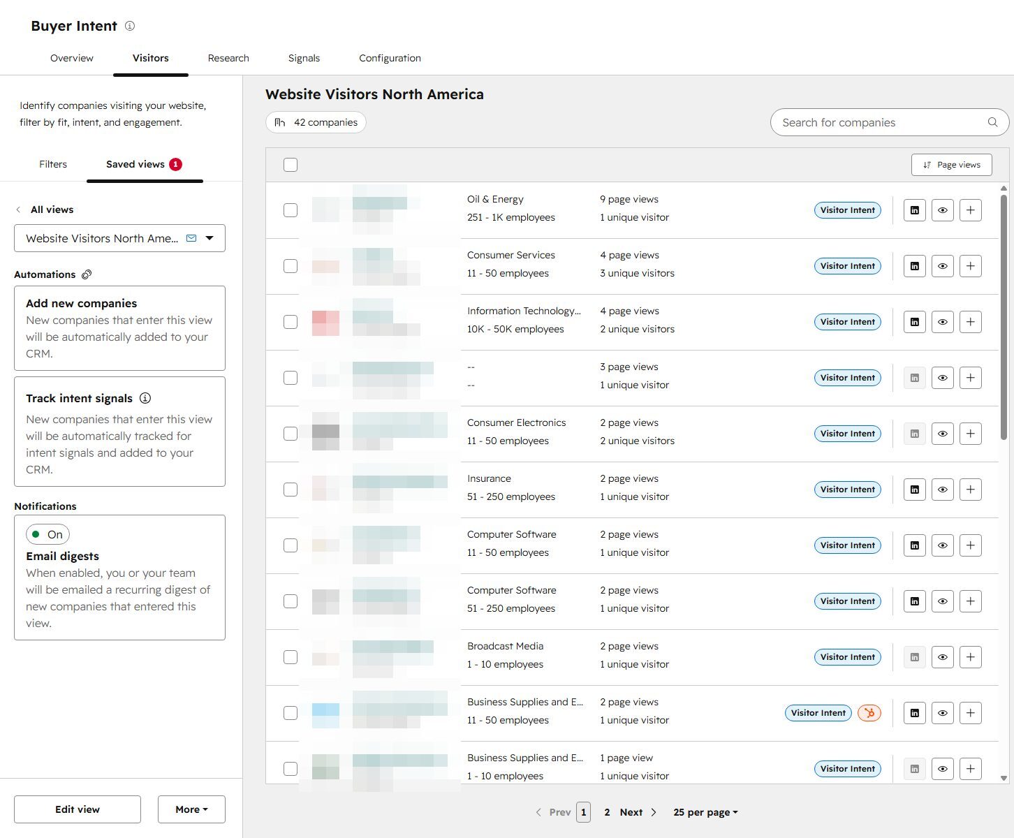Click plus icon in Consumer Electronics row
The width and height of the screenshot is (1014, 838).
[x=971, y=434]
